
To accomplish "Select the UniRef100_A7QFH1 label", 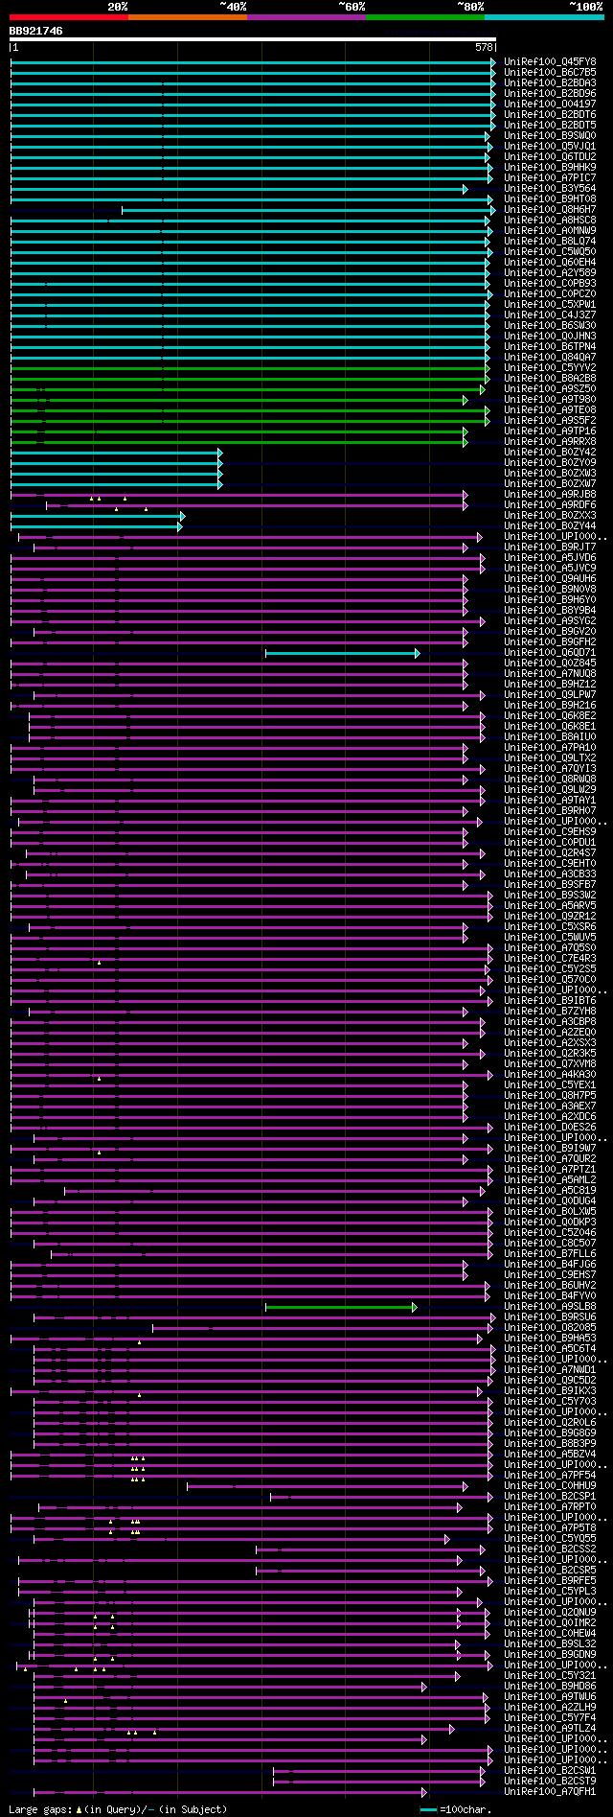I will point(550,1791).
